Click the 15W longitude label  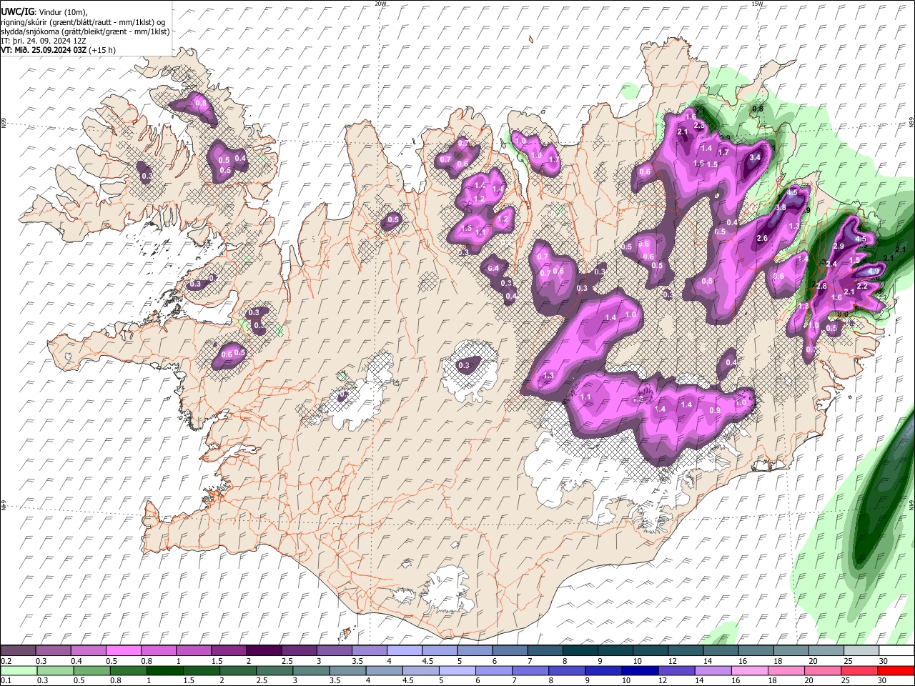tap(757, 4)
